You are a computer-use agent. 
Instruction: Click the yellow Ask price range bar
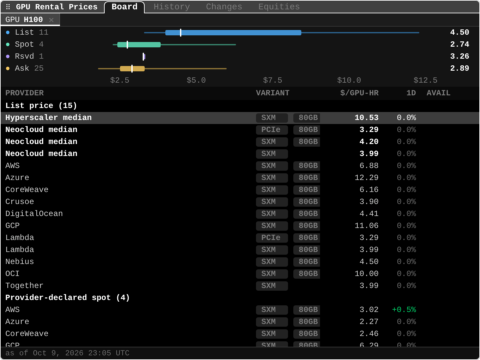(132, 69)
